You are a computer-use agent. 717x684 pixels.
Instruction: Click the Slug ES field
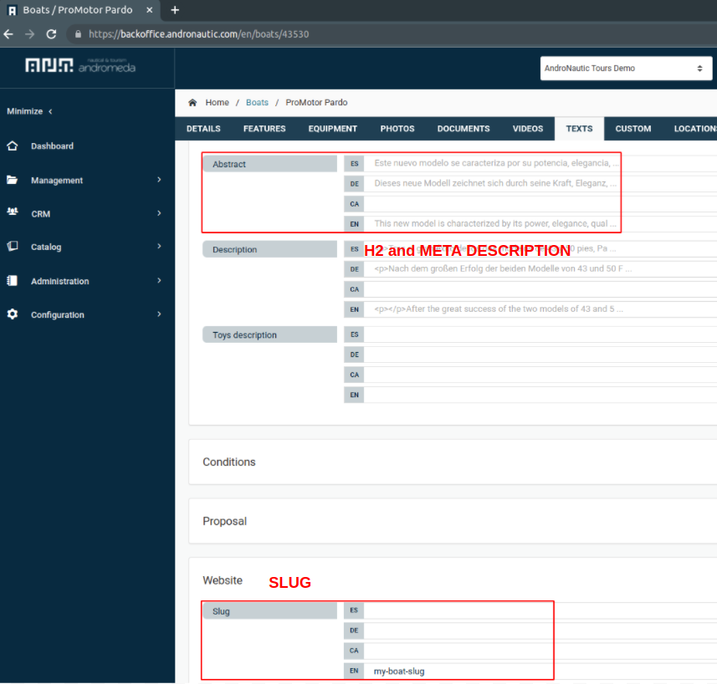[540, 610]
